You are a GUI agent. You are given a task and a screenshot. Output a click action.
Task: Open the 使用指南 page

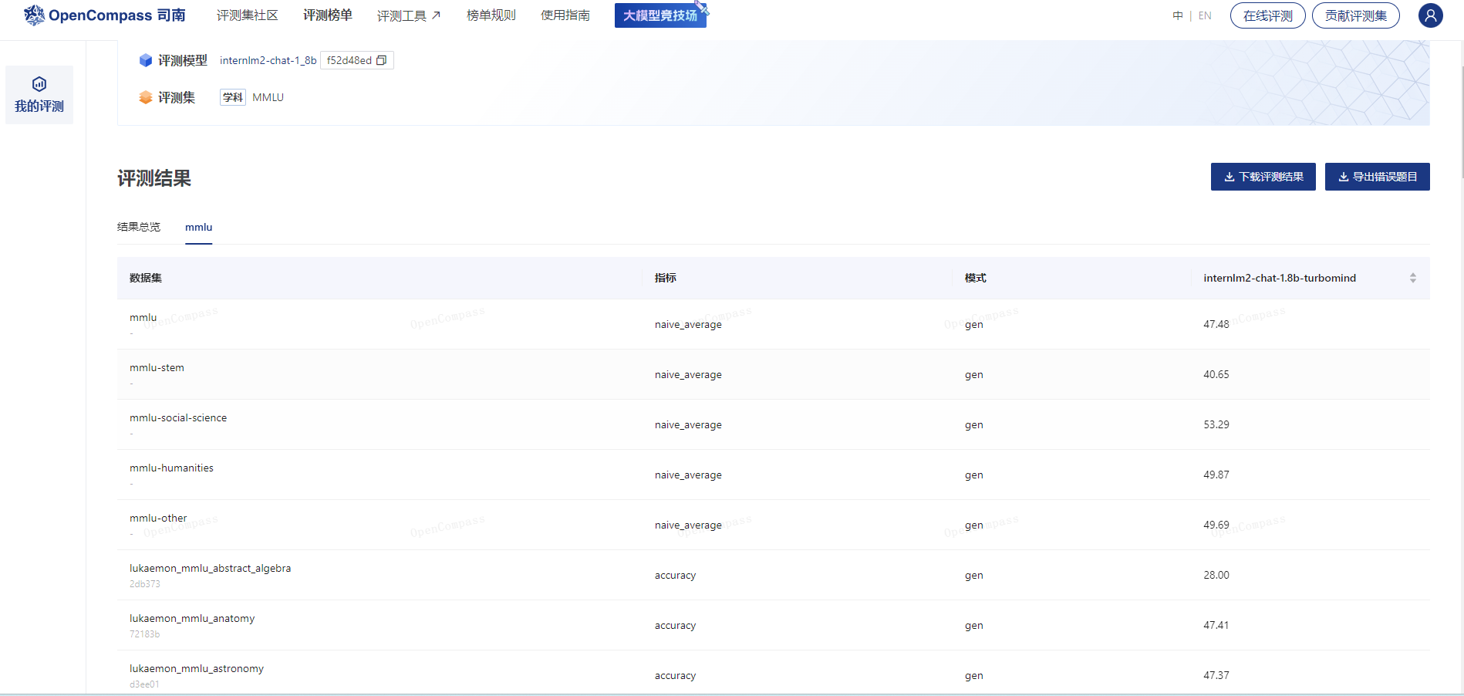(x=565, y=15)
